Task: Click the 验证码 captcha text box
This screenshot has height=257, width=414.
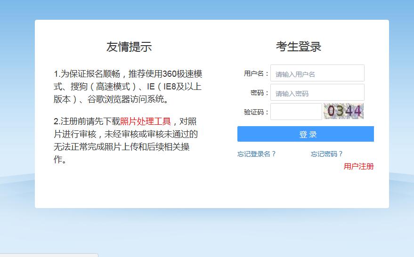Action: 296,112
